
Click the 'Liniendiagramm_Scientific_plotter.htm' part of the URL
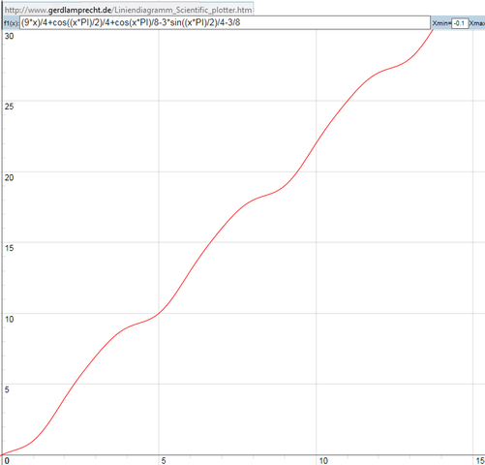coord(183,10)
